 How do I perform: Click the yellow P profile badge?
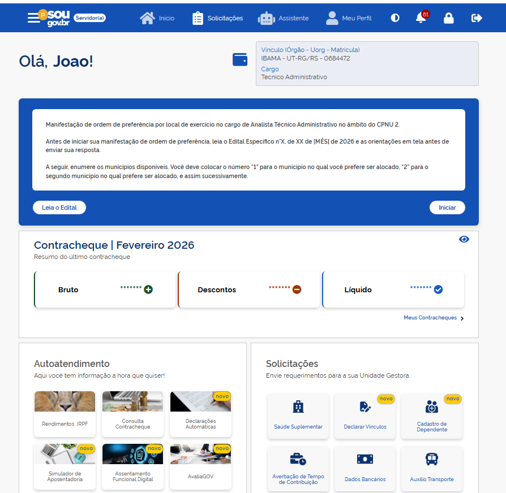click(42, 15)
